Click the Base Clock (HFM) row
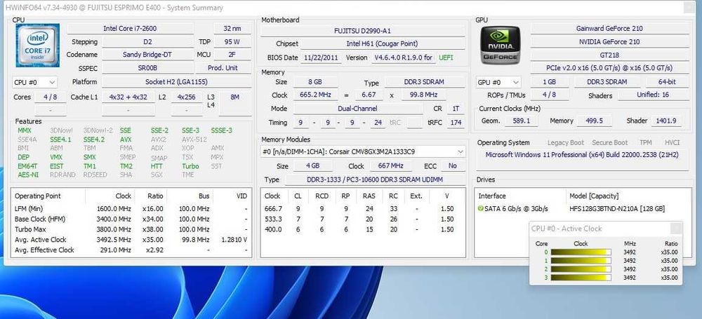Viewport: 702px width, 319px height. click(131, 219)
